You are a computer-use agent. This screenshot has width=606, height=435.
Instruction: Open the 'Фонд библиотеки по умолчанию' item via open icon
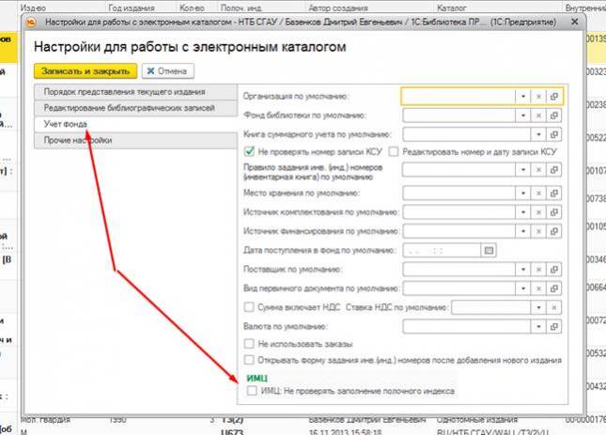[554, 115]
